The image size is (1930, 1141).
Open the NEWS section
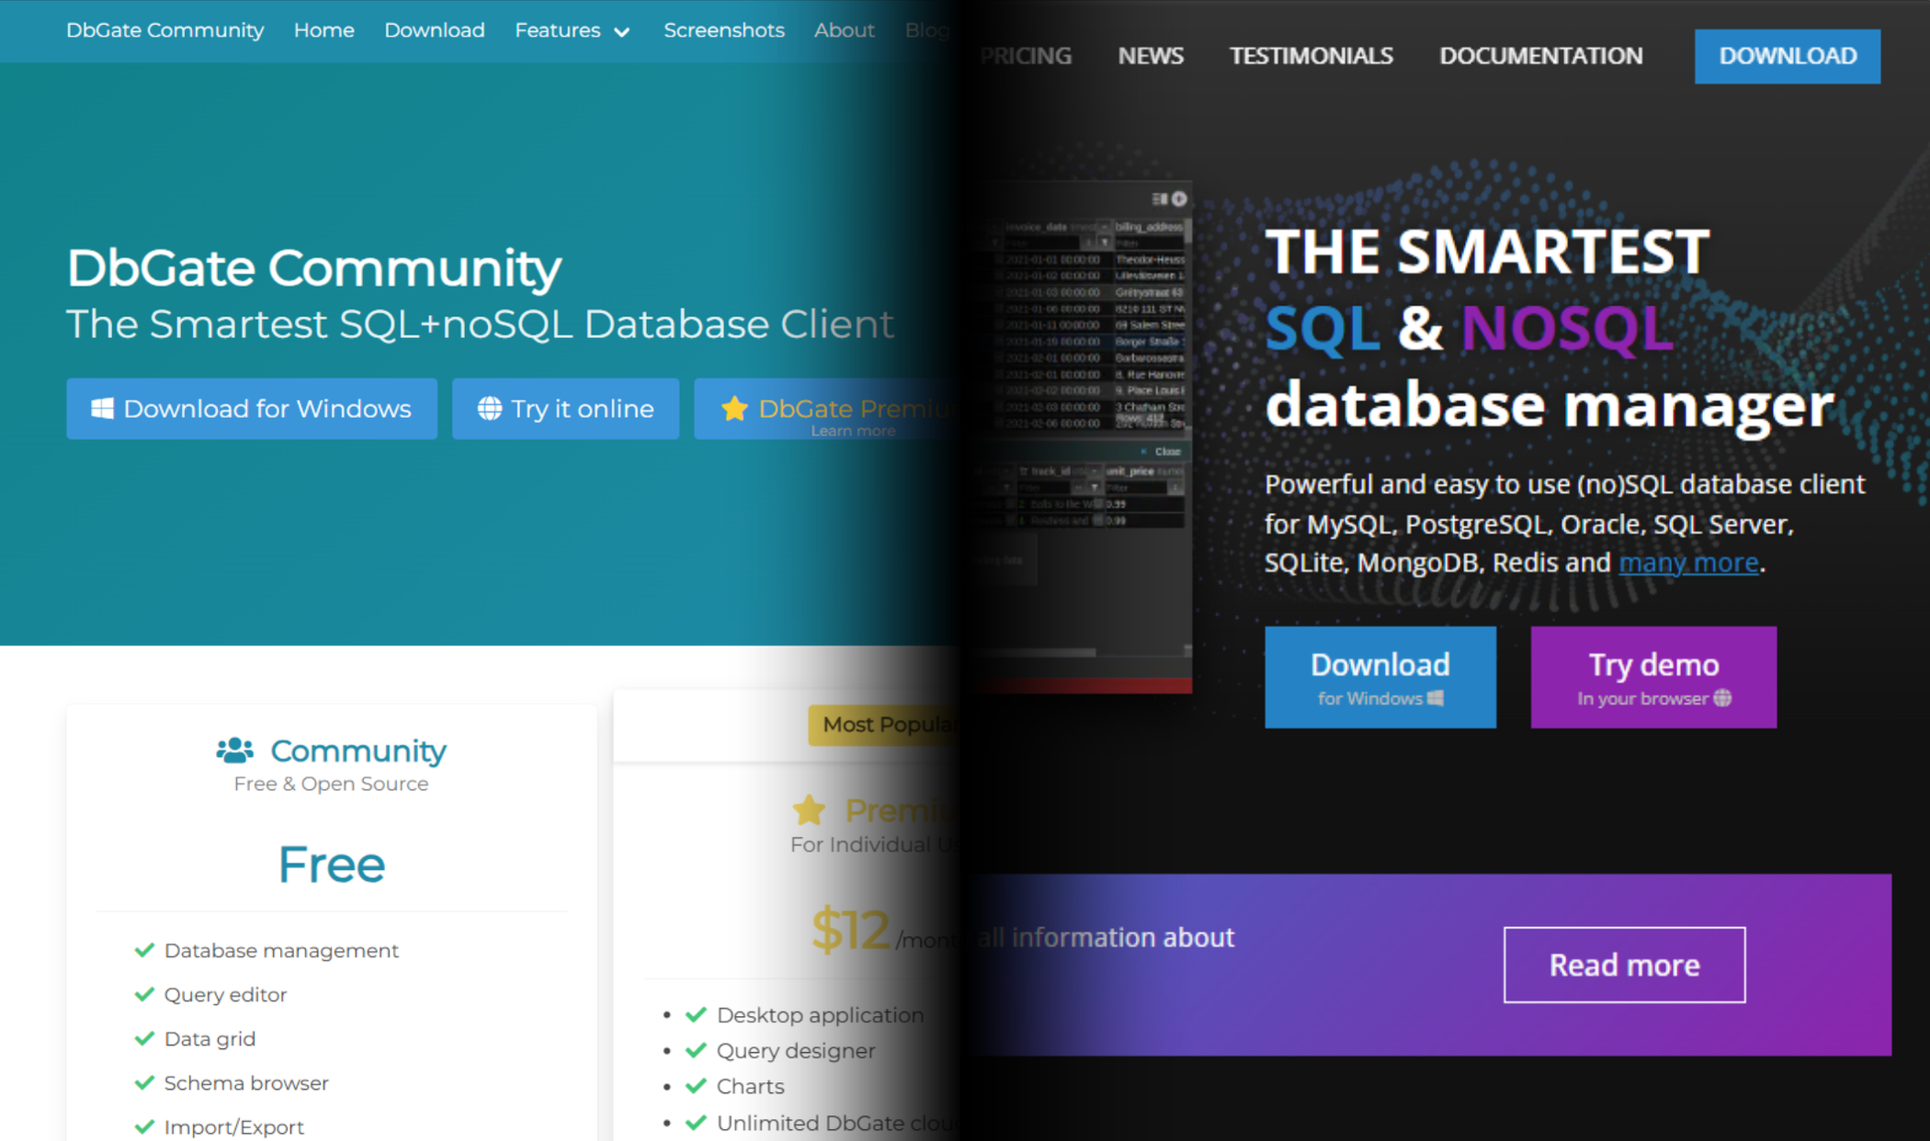1150,56
